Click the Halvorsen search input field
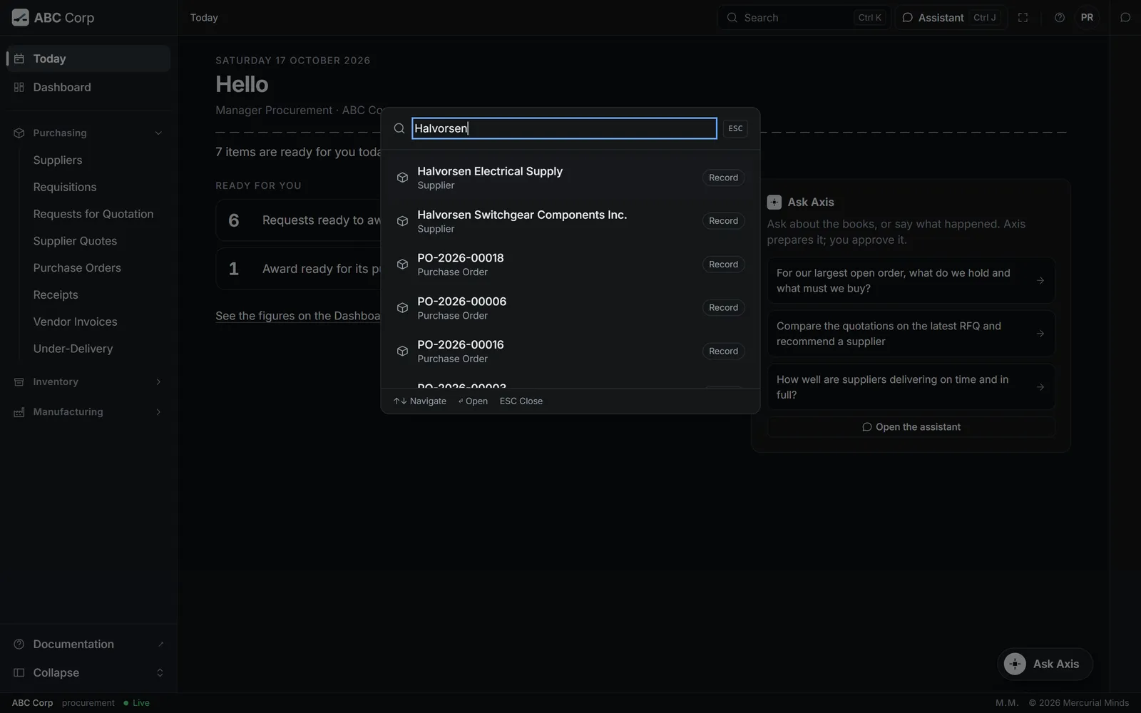Image resolution: width=1141 pixels, height=713 pixels. pyautogui.click(x=564, y=128)
